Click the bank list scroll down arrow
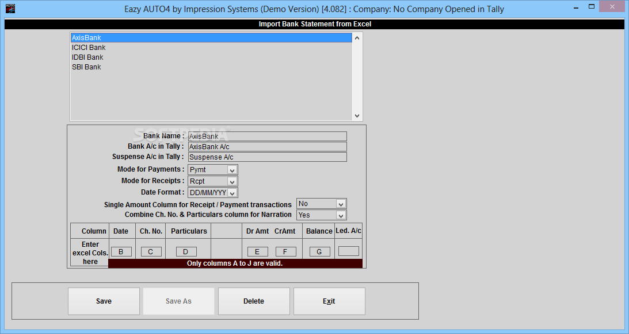The width and height of the screenshot is (629, 334). (357, 115)
